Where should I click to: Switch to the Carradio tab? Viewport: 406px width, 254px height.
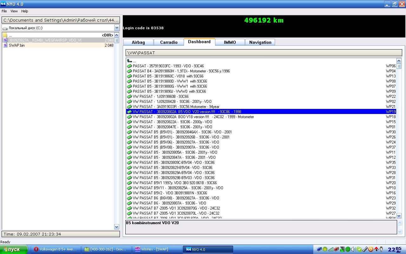click(169, 42)
